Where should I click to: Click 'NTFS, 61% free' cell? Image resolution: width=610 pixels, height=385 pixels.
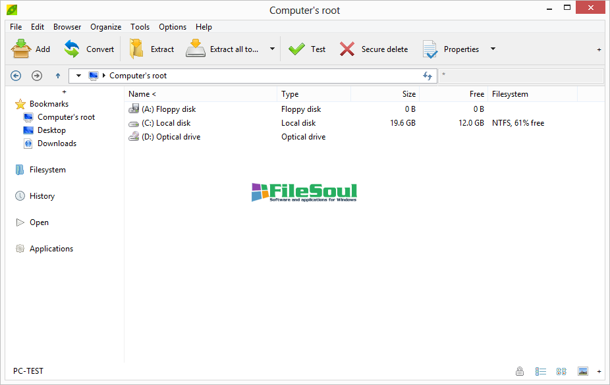click(518, 123)
